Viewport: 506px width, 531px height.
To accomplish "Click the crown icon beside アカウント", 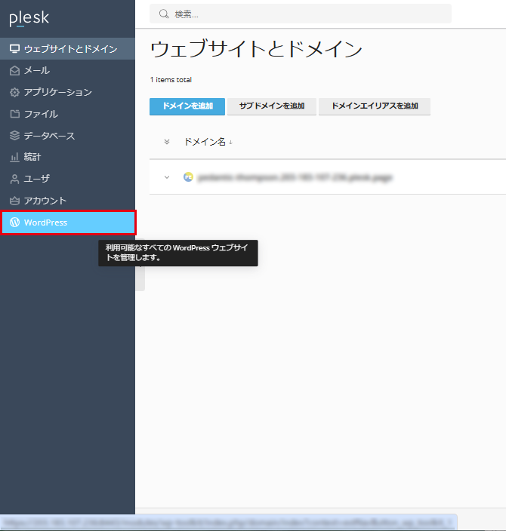I will pyautogui.click(x=14, y=201).
